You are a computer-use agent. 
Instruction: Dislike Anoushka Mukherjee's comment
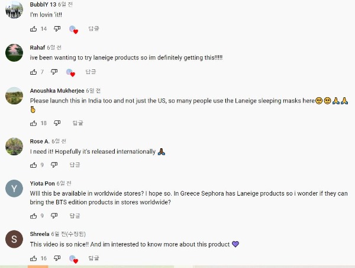tap(57, 123)
